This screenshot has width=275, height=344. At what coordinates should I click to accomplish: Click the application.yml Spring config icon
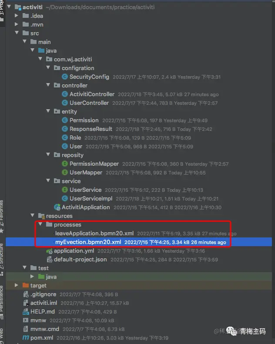tap(49, 251)
